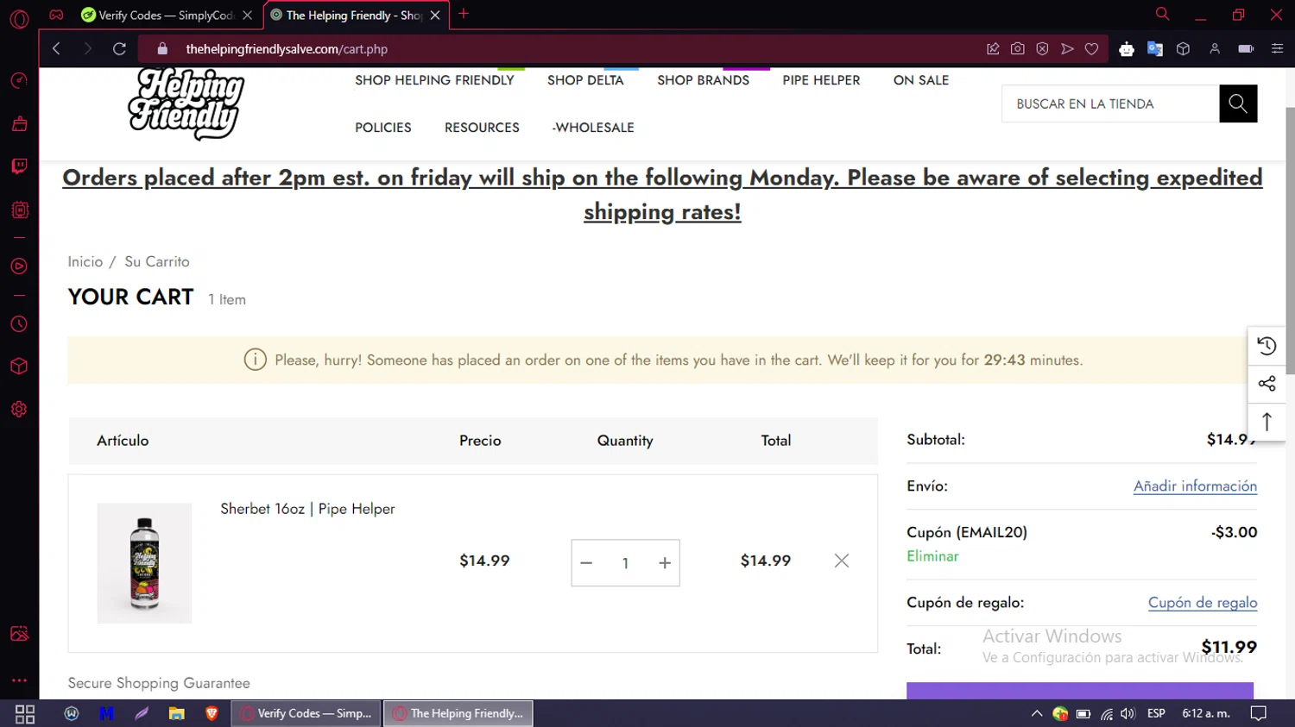Click the GX Corner gamepad icon
This screenshot has width=1295, height=727.
56,15
